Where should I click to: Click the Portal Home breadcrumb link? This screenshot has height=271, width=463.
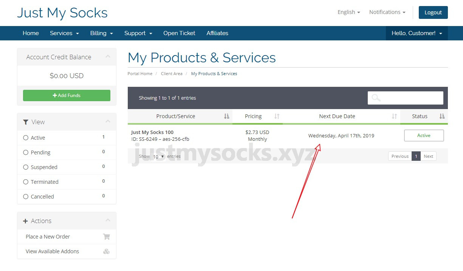click(140, 74)
